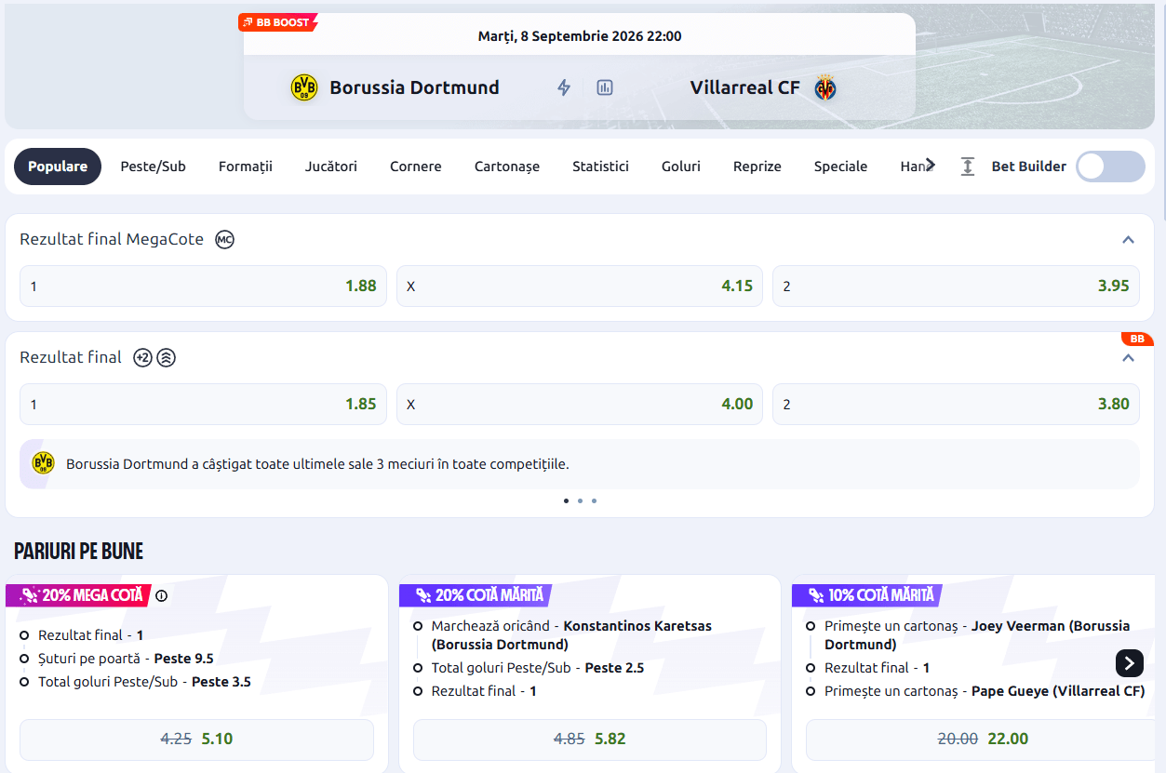The width and height of the screenshot is (1166, 773).
Task: Switch to the Cornere tab
Action: (416, 167)
